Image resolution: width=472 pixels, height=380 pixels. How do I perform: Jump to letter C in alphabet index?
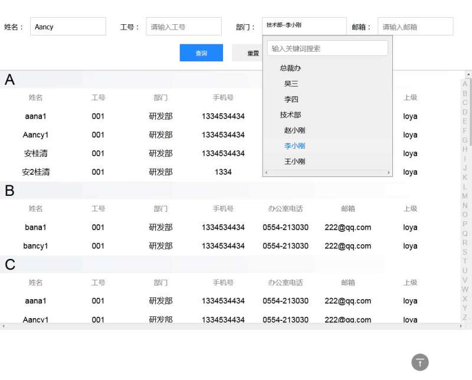465,103
